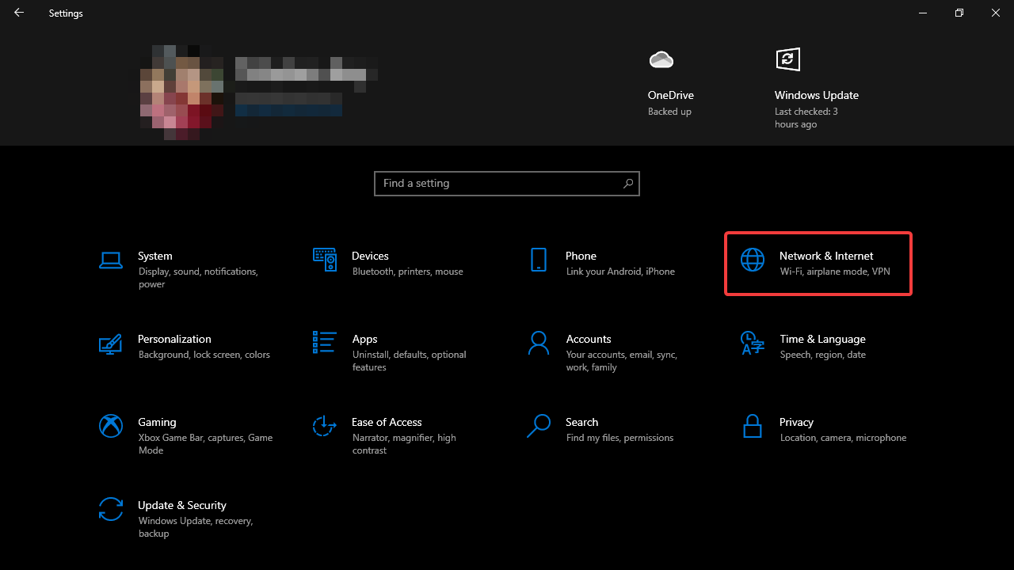Open Time & Language via its icon
The image size is (1014, 570).
click(753, 343)
